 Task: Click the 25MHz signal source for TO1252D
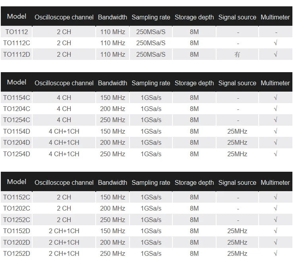237,253
